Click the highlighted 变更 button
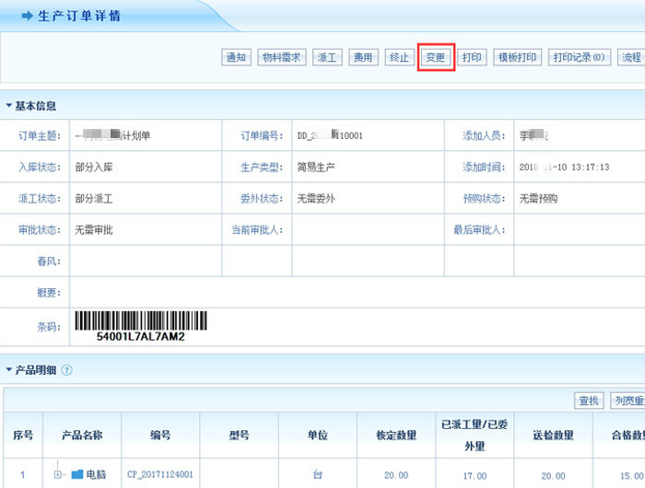Viewport: 645px width, 488px height. pos(435,57)
